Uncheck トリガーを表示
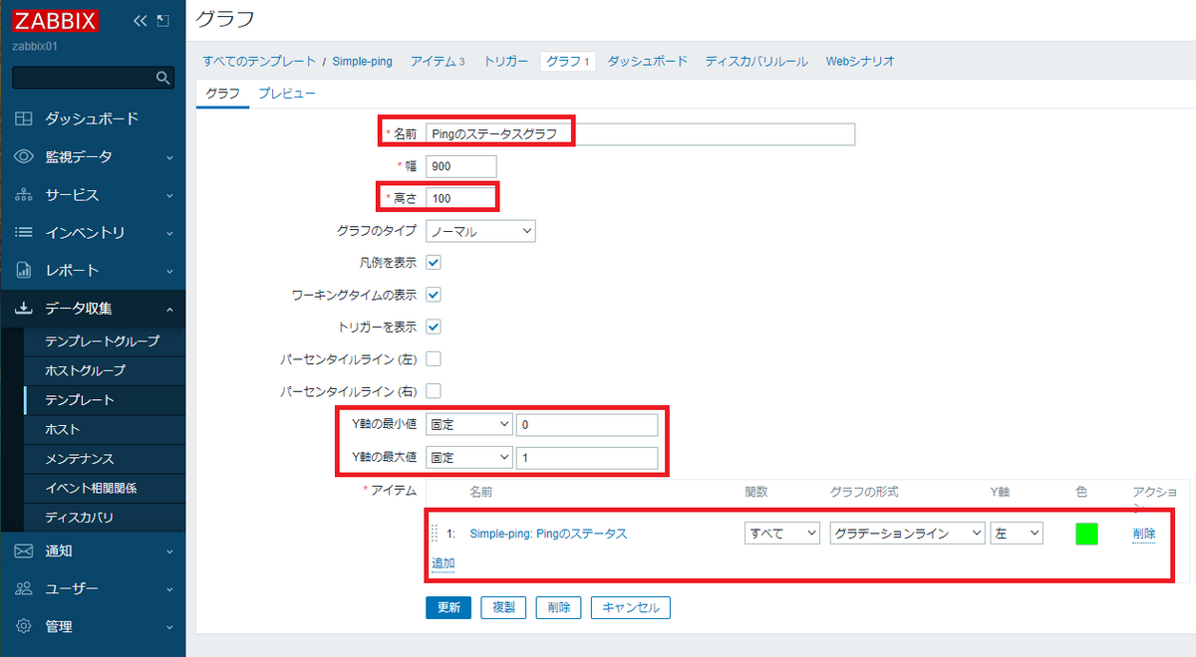The height and width of the screenshot is (657, 1196). 434,327
